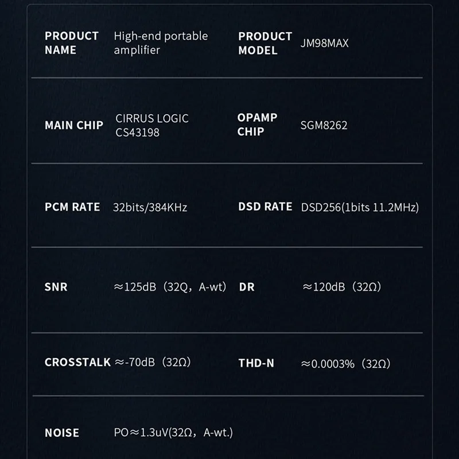Click the DSD256(1bits 11.2MHz) value
Screen dimensions: 459x459
tap(360, 207)
